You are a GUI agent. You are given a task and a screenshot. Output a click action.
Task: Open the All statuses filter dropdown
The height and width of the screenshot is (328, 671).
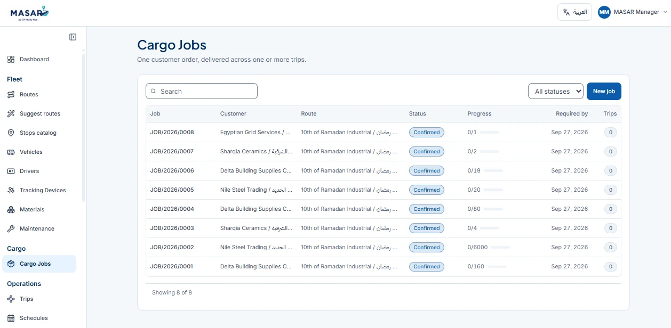pos(556,92)
